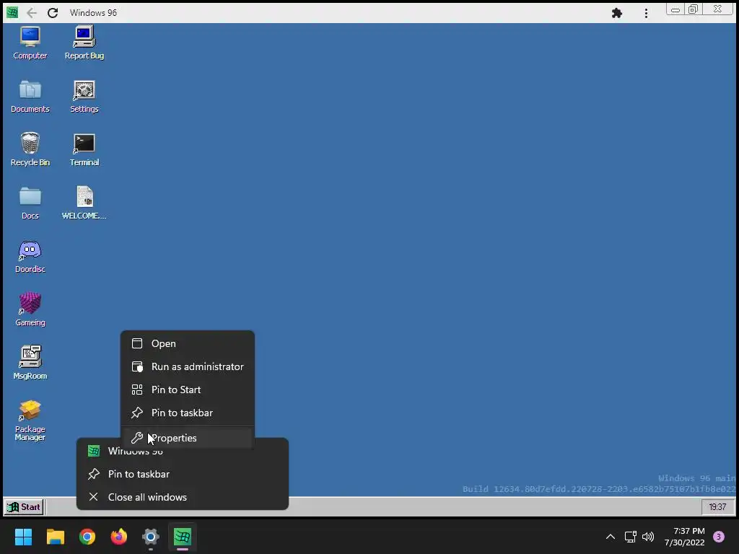Open the volume tray icon

pos(648,537)
